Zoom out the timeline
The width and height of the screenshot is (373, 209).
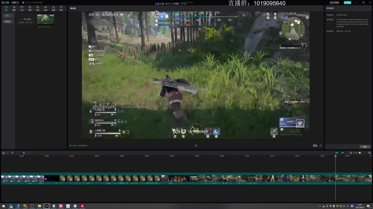pyautogui.click(x=351, y=153)
